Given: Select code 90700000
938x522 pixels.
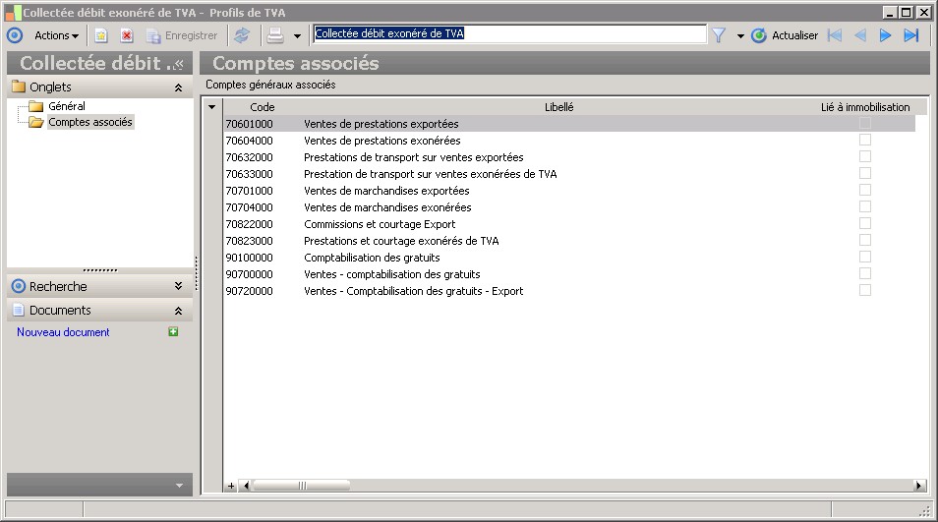Looking at the screenshot, I should coord(249,274).
